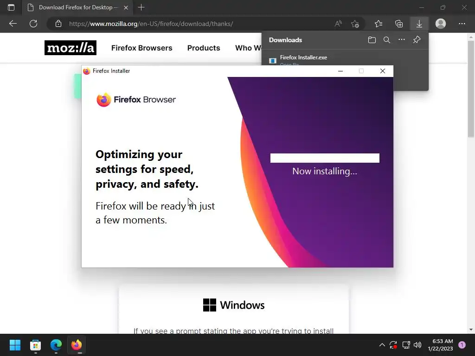Click the Edge back arrow button
Screen dimensions: 475x356
pyautogui.click(x=13, y=24)
